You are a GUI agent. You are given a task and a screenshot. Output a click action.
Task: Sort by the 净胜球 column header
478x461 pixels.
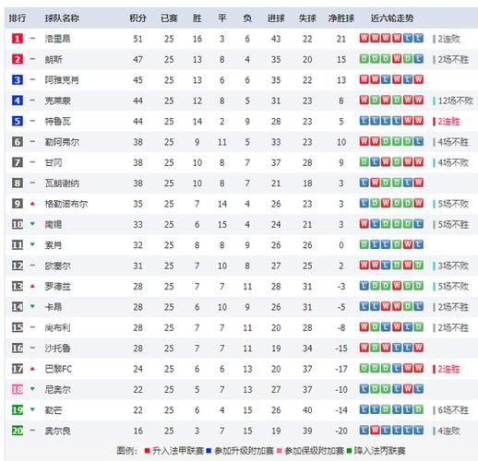click(341, 18)
